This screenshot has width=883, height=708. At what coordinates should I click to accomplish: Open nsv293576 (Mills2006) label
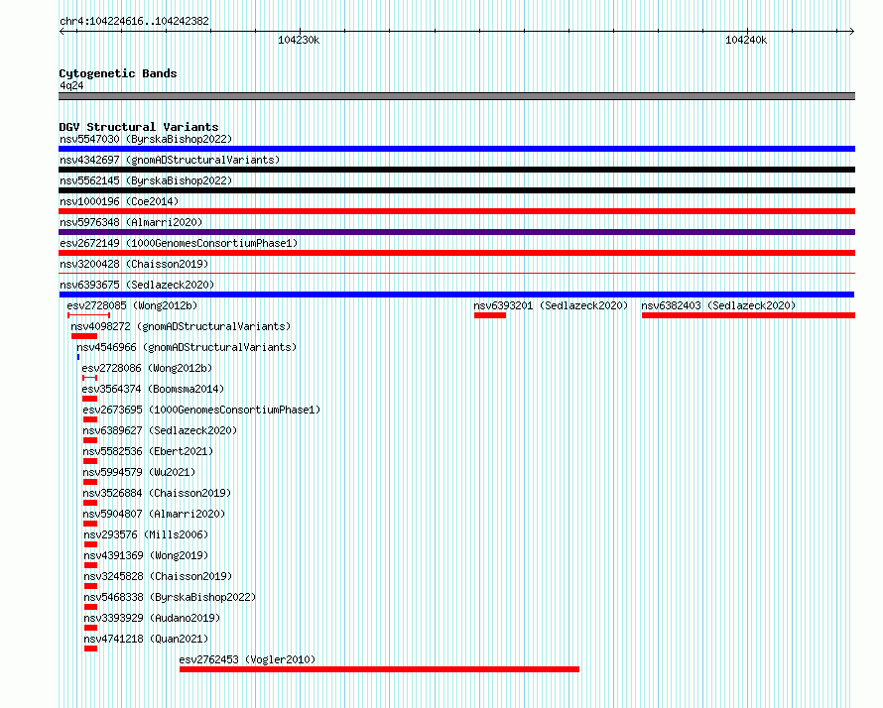click(x=146, y=534)
